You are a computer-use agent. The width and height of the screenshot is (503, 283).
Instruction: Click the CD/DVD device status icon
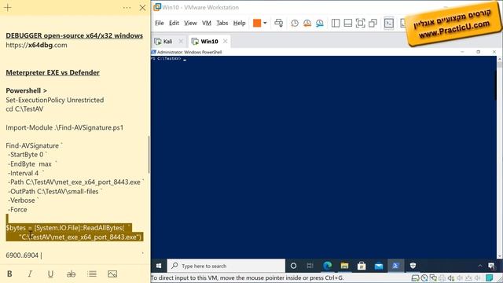424,277
